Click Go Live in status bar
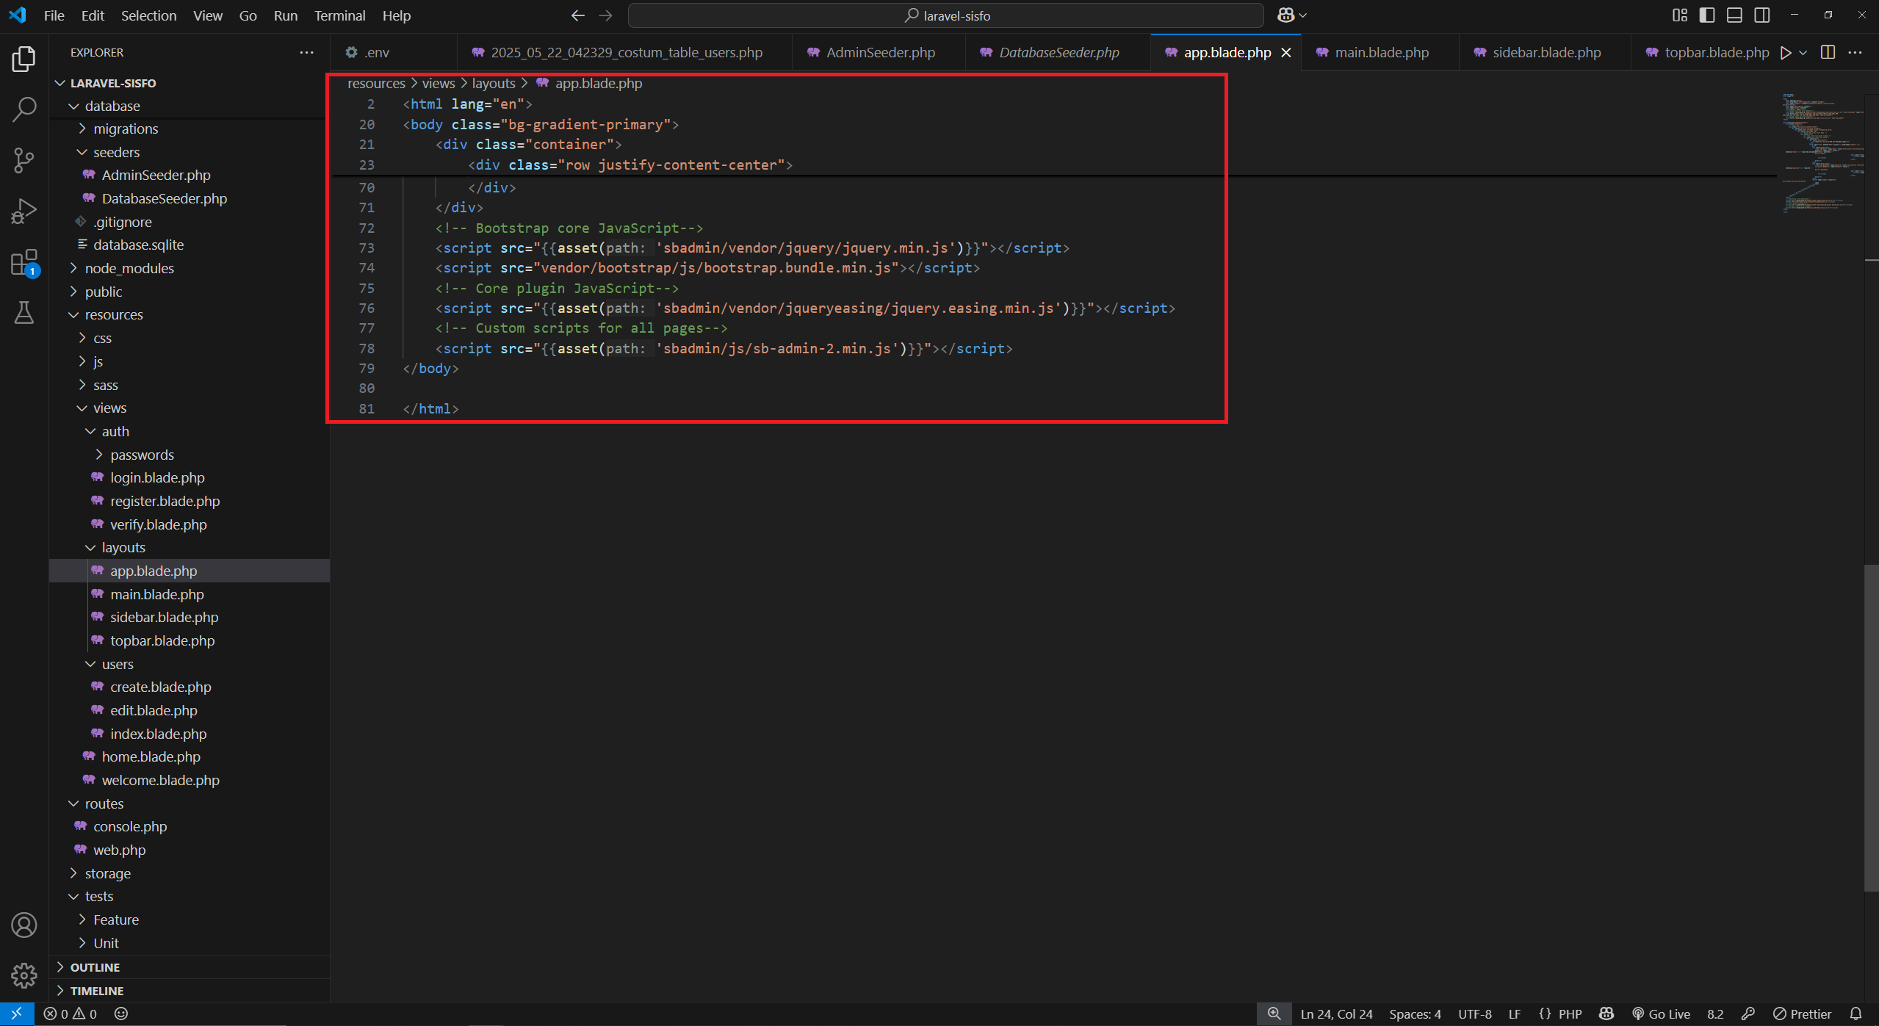The image size is (1879, 1026). (x=1661, y=1014)
